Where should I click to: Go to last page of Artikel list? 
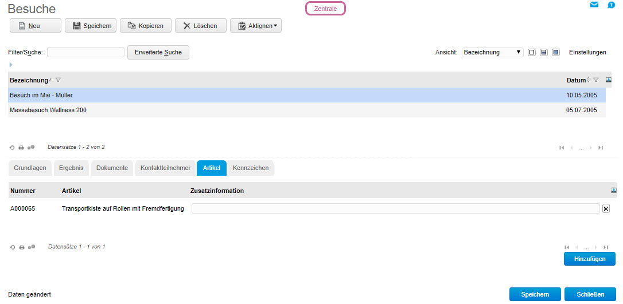pos(606,247)
